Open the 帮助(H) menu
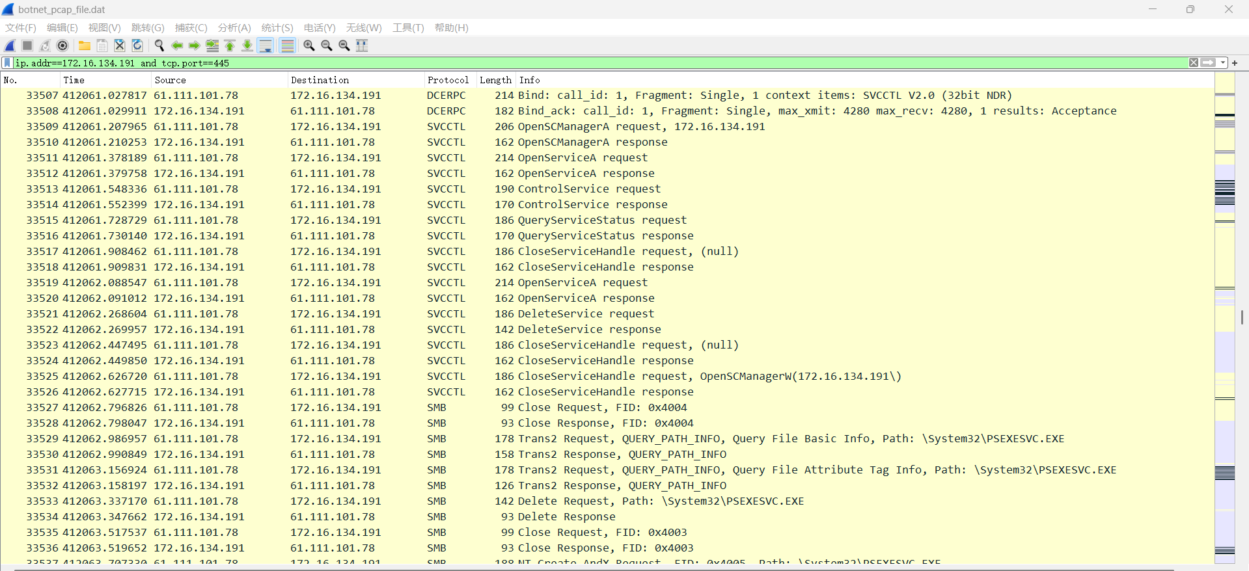The width and height of the screenshot is (1249, 571). pyautogui.click(x=452, y=28)
